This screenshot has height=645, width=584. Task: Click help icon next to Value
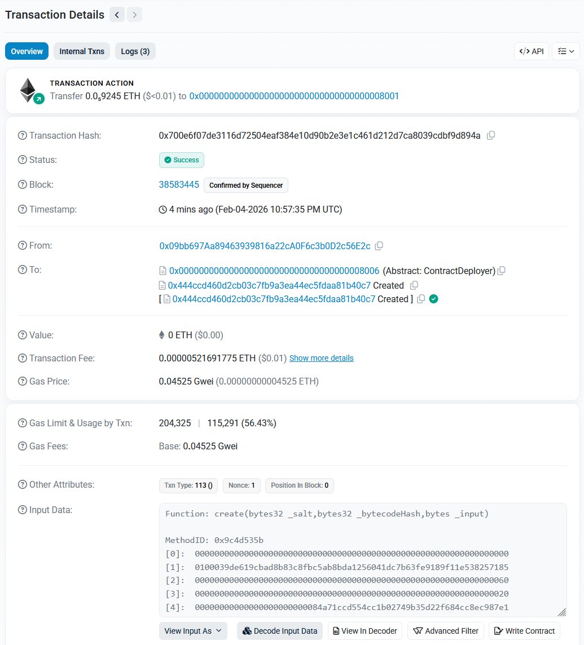[x=22, y=335]
